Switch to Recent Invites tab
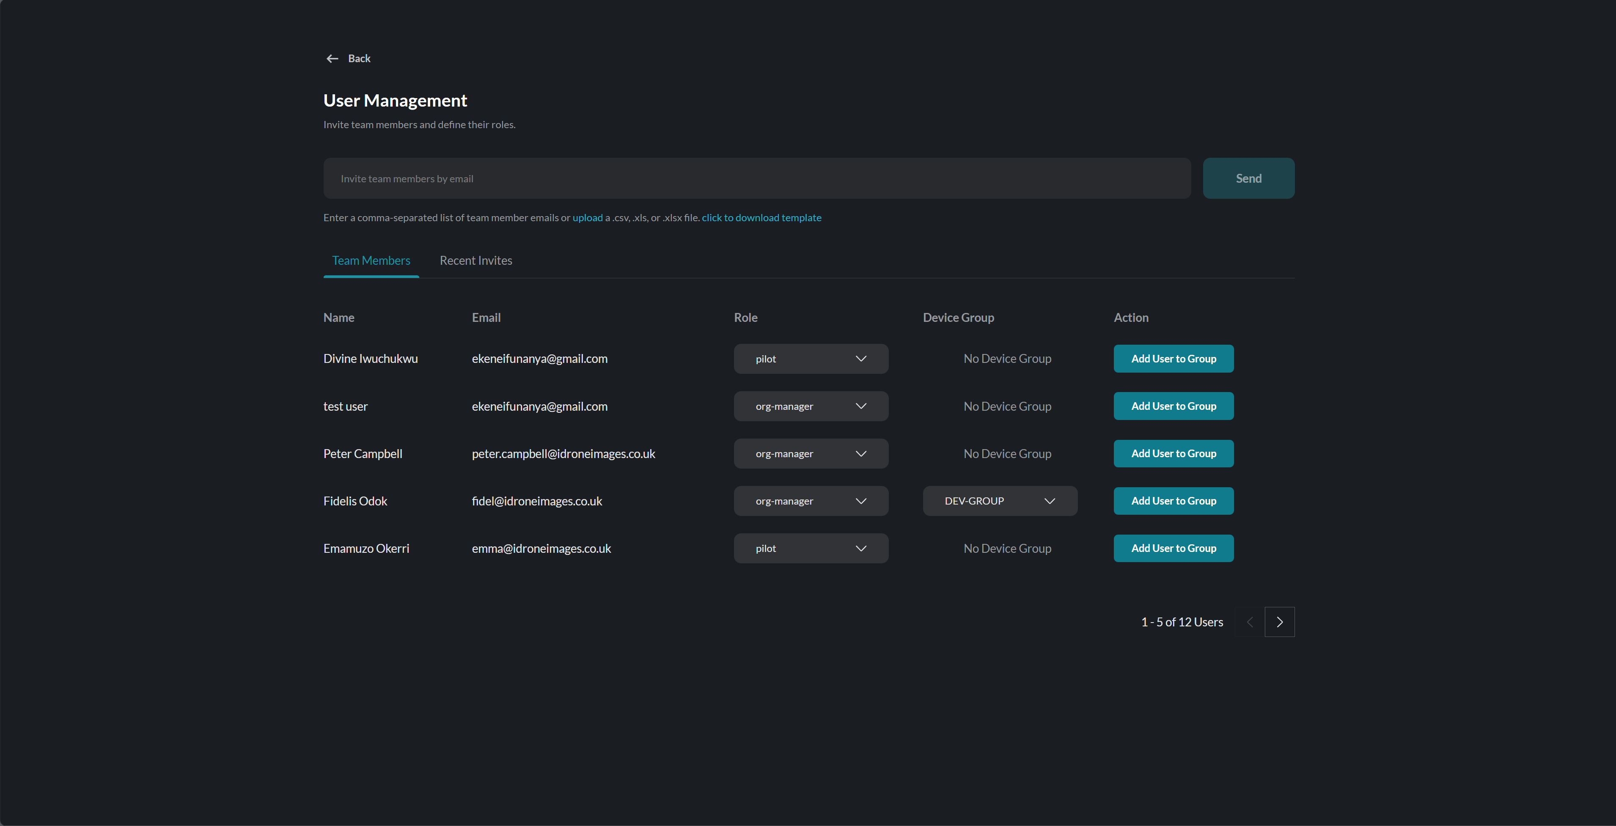This screenshot has height=826, width=1616. [475, 260]
